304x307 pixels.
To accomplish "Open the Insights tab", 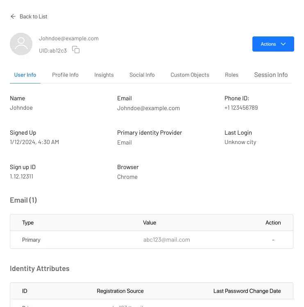I will (x=104, y=75).
